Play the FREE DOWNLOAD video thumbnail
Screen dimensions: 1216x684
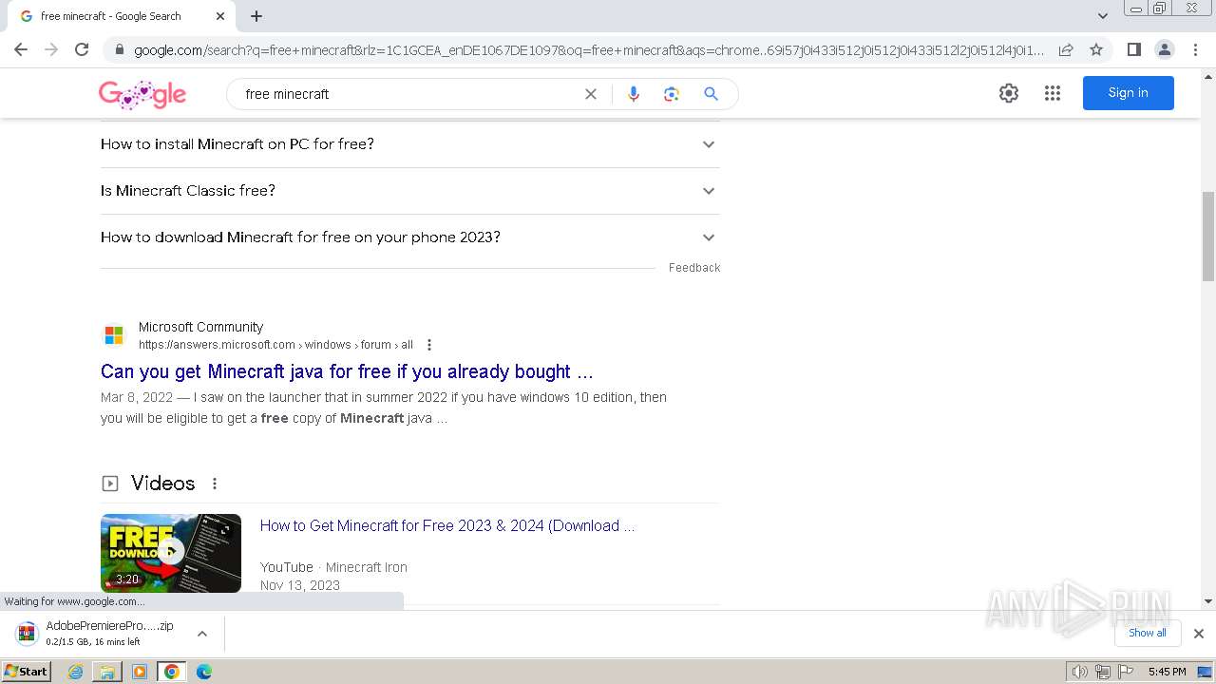point(171,553)
